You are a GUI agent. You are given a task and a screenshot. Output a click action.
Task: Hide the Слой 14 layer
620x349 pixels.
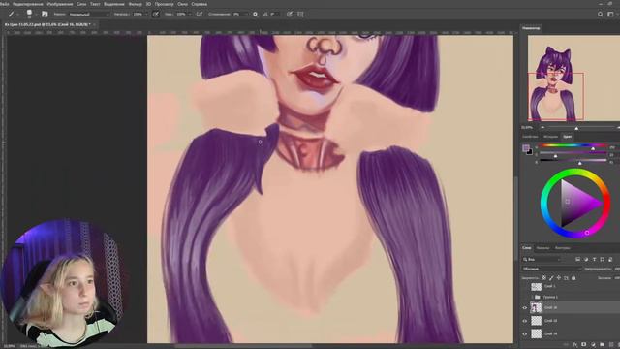click(525, 333)
